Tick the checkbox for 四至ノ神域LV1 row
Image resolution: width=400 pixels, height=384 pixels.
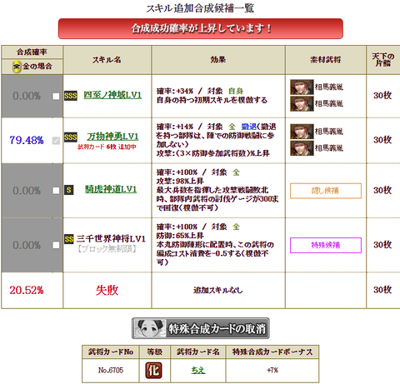[56, 96]
